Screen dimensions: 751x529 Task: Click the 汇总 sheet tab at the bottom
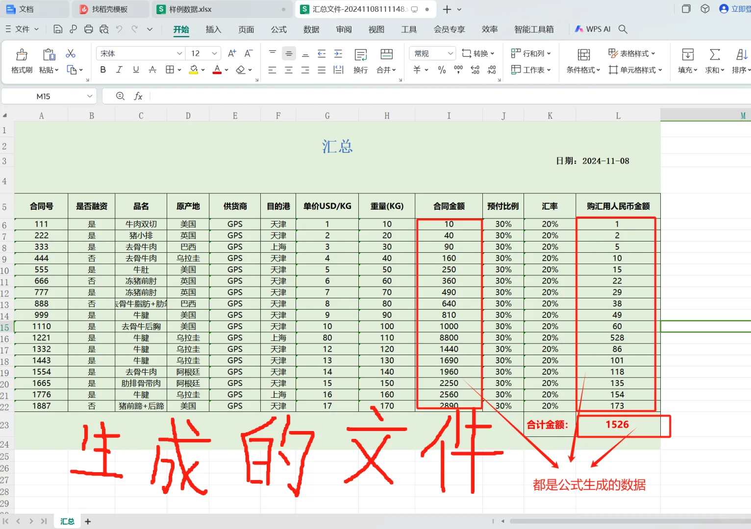[x=67, y=521]
